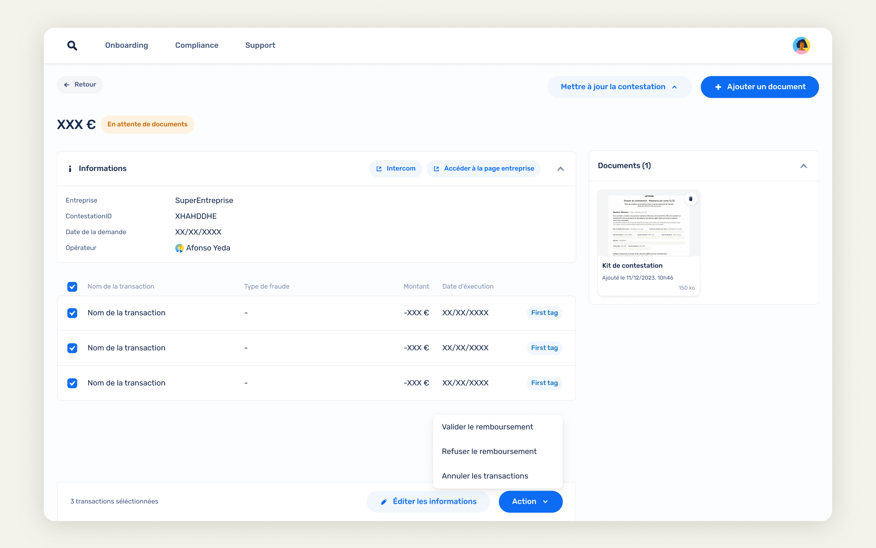876x548 pixels.
Task: Choose Valider le remboursement from the menu
Action: (x=498, y=427)
